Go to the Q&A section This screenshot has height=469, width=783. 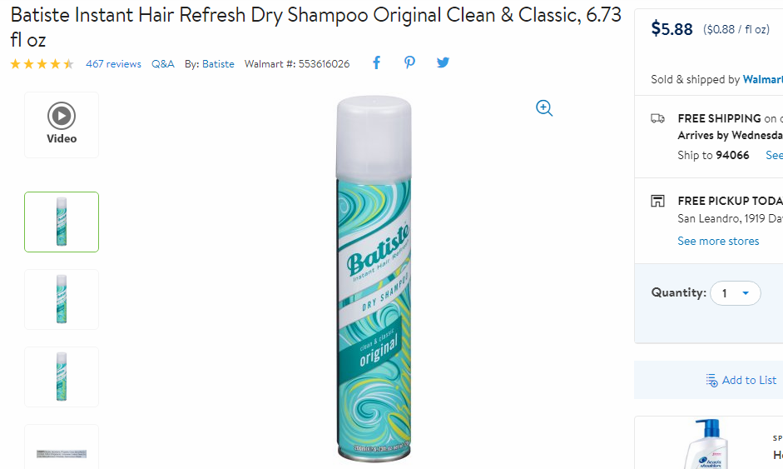point(163,64)
